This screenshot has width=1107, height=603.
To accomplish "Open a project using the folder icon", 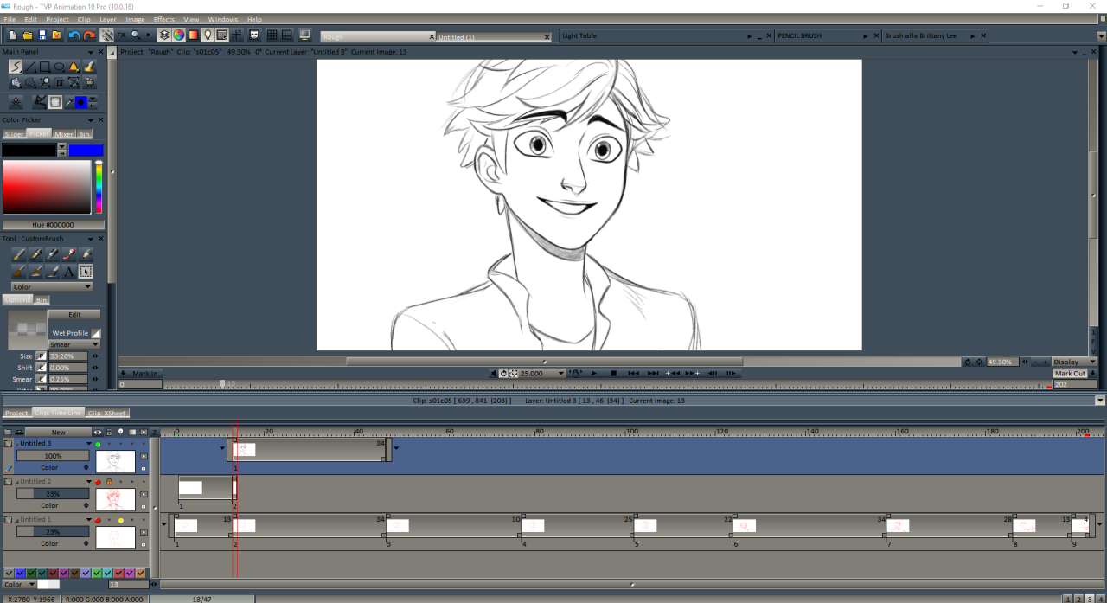I will pos(28,35).
